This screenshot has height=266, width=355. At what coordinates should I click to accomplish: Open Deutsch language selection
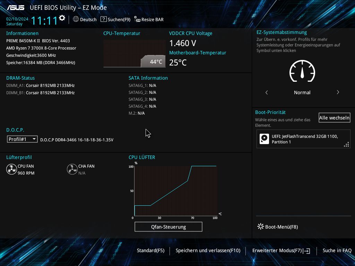88,19
